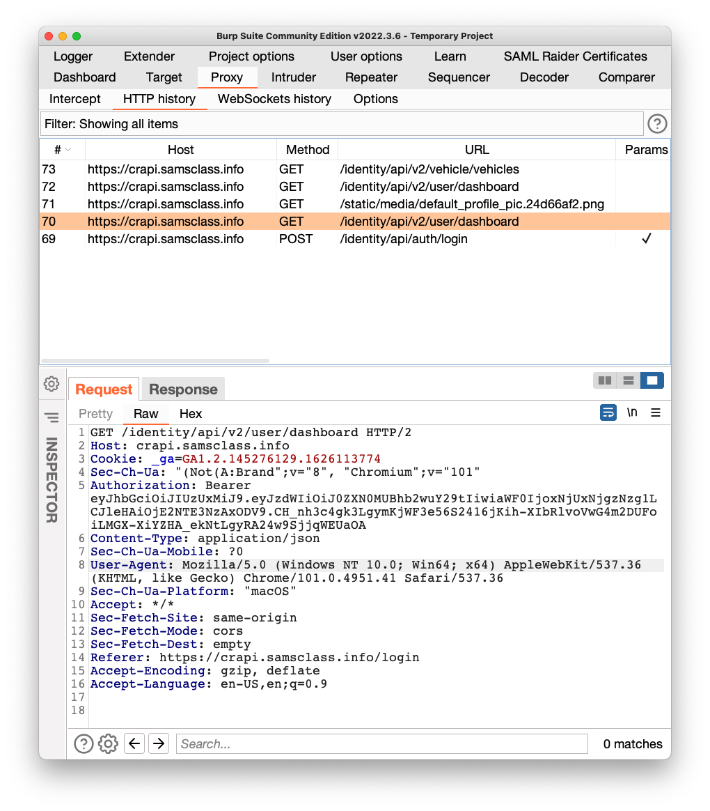Open message editor hamburger menu
Viewport: 710px width, 811px height.
click(x=656, y=412)
